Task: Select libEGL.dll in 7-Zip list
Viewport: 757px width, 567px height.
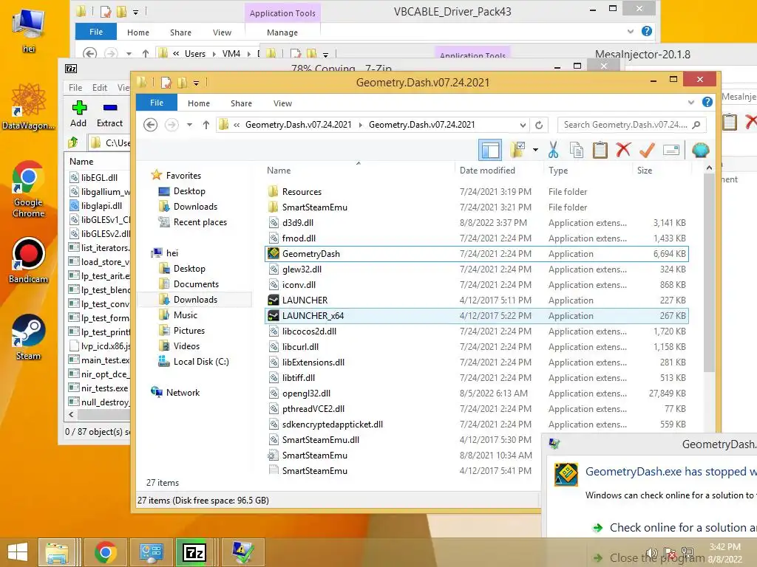Action: 99,177
